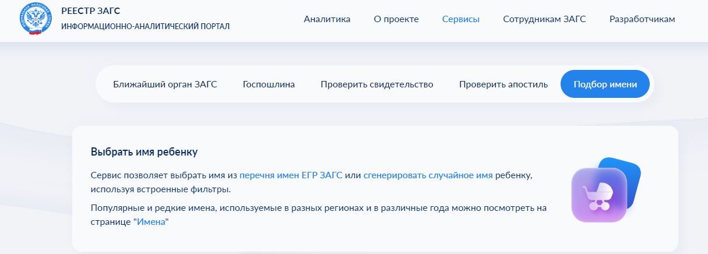Viewport: 708px width, 254px height.
Task: Open the О проекте menu item
Action: (x=396, y=19)
